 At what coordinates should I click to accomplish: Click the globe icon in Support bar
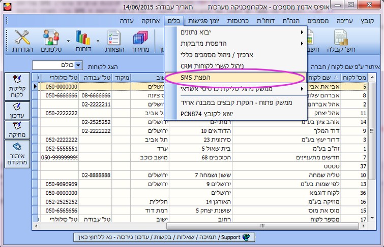click(x=247, y=237)
